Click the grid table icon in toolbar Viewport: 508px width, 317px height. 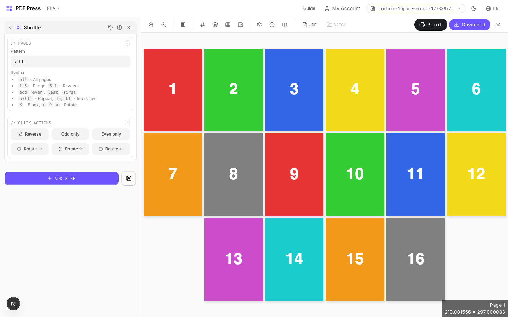click(x=228, y=25)
